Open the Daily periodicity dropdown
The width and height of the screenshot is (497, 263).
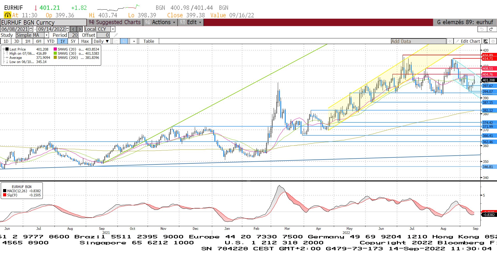(x=101, y=41)
